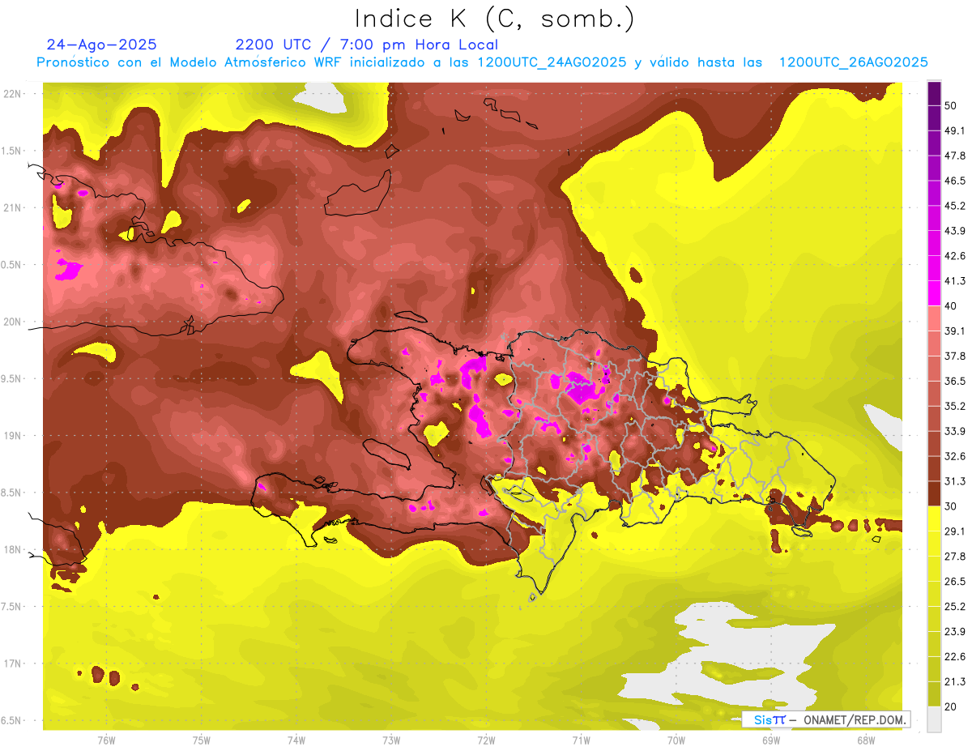The height and width of the screenshot is (751, 972).
Task: Click the colorbar value "50"
Action: point(951,105)
